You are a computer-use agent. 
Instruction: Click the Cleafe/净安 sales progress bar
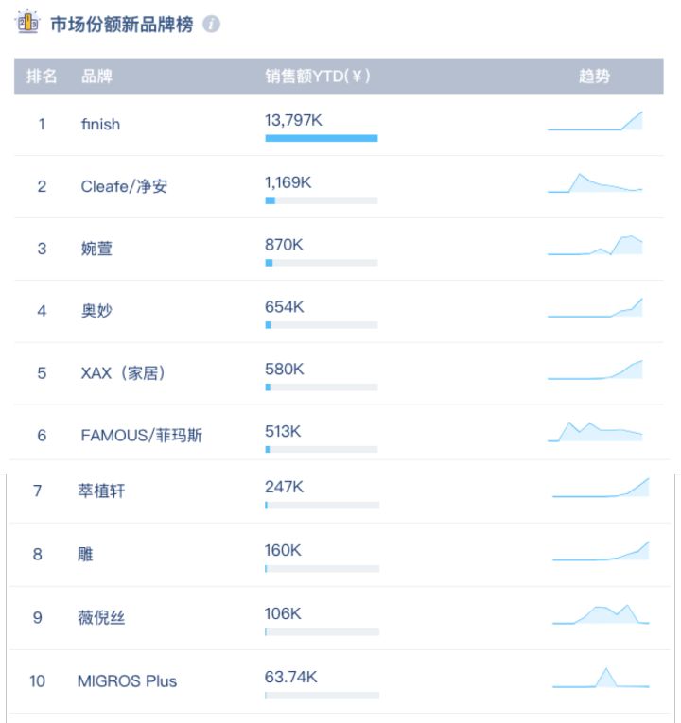[322, 200]
